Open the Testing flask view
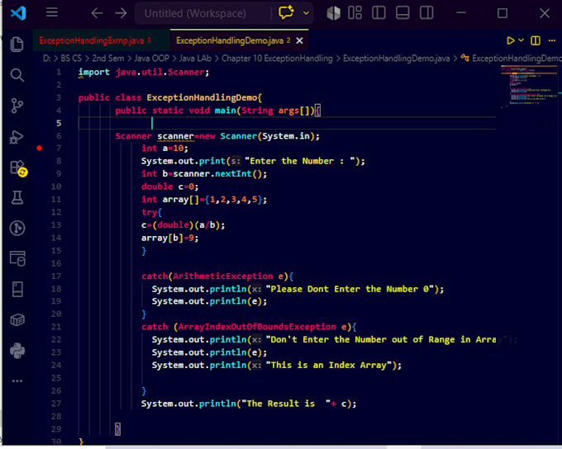562x449 pixels. 17,197
